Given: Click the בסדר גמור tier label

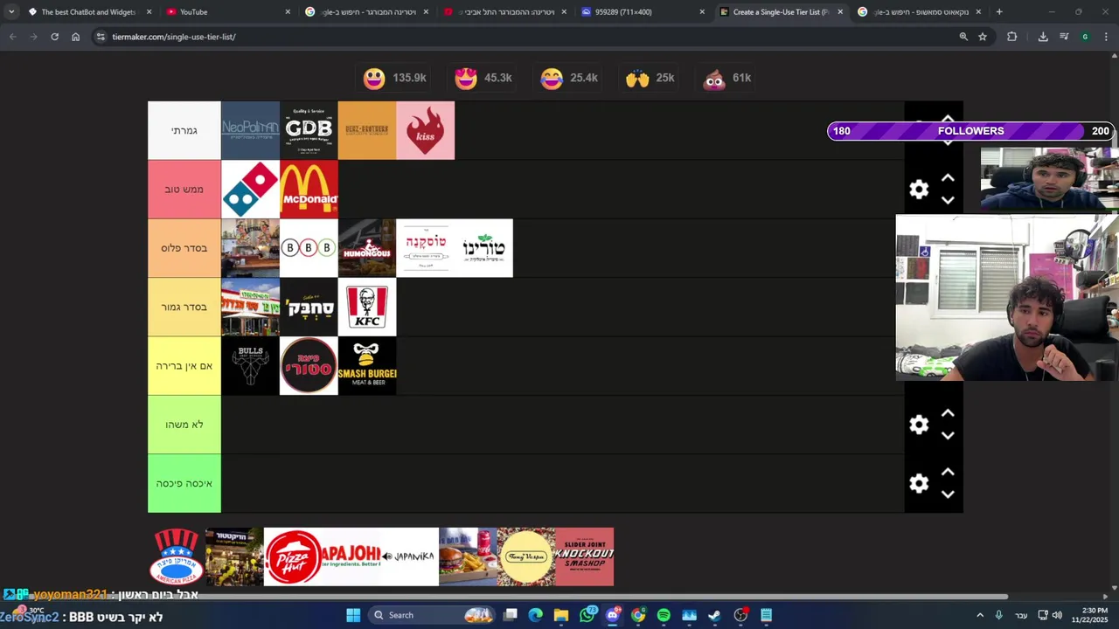Looking at the screenshot, I should (184, 307).
